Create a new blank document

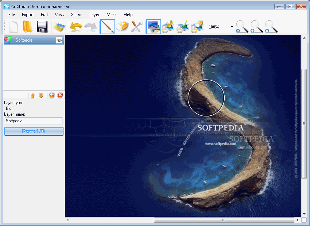pyautogui.click(x=13, y=27)
